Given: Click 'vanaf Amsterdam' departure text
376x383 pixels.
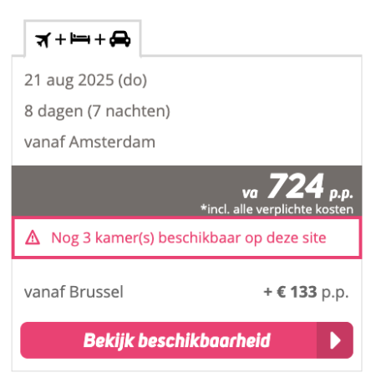Looking at the screenshot, I should [x=89, y=142].
